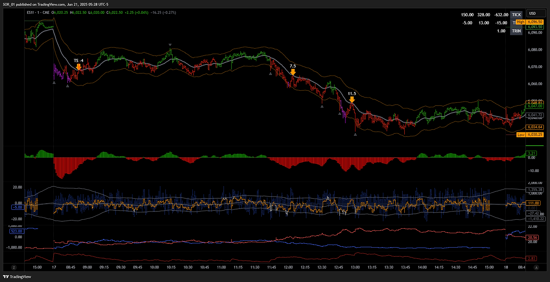550x282 pixels.
Task: Select the TICK label in the table
Action: [x=516, y=15]
